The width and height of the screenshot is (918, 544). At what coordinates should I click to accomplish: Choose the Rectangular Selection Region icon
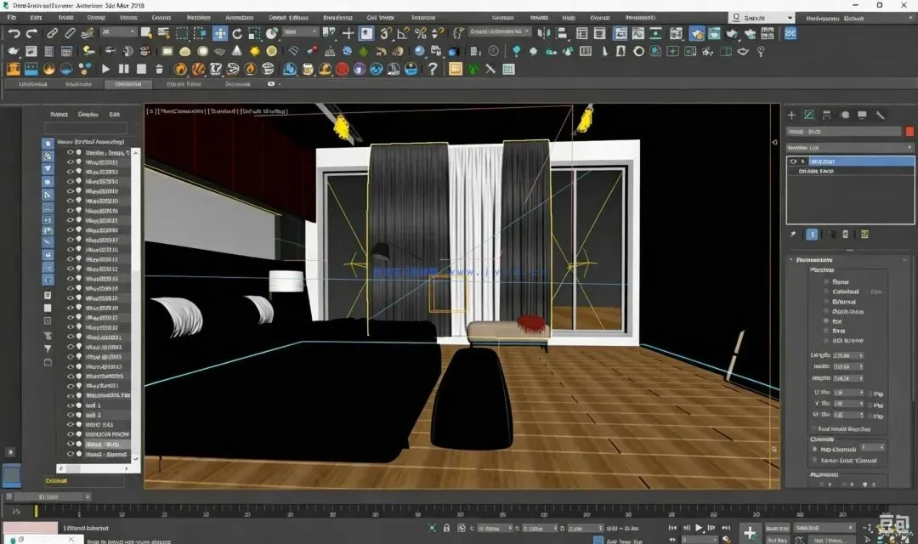[182, 33]
